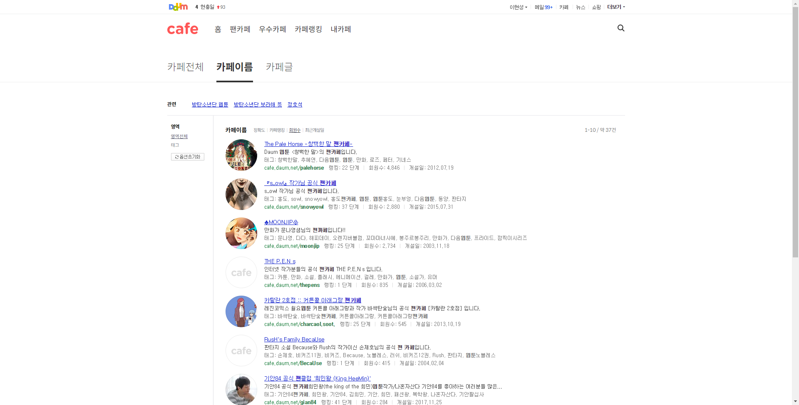Open 기안84 희민왕 cafe thumbnail
This screenshot has height=405, width=799.
(241, 390)
